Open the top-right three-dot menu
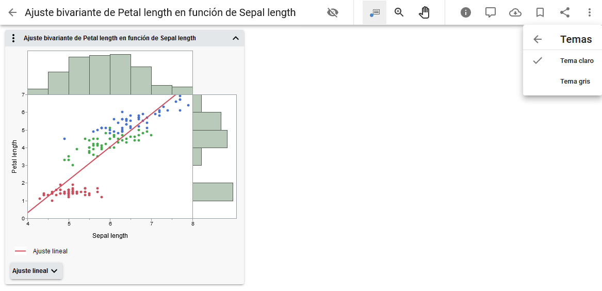This screenshot has height=291, width=602. pos(590,12)
